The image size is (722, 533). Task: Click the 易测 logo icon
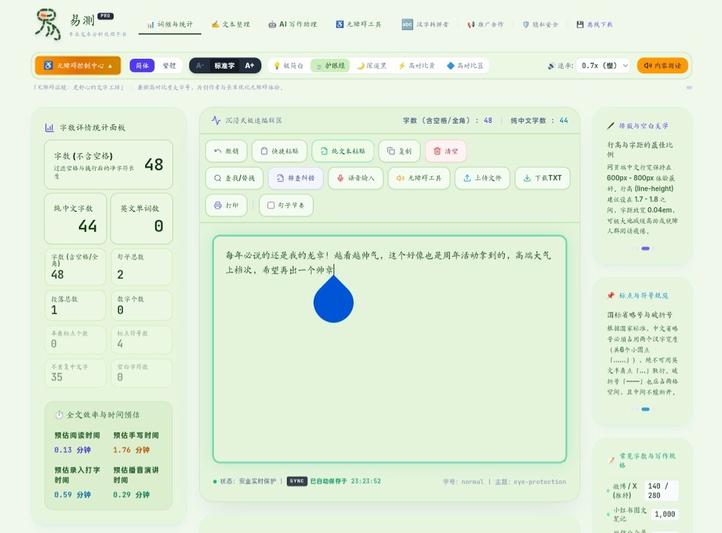(48, 24)
